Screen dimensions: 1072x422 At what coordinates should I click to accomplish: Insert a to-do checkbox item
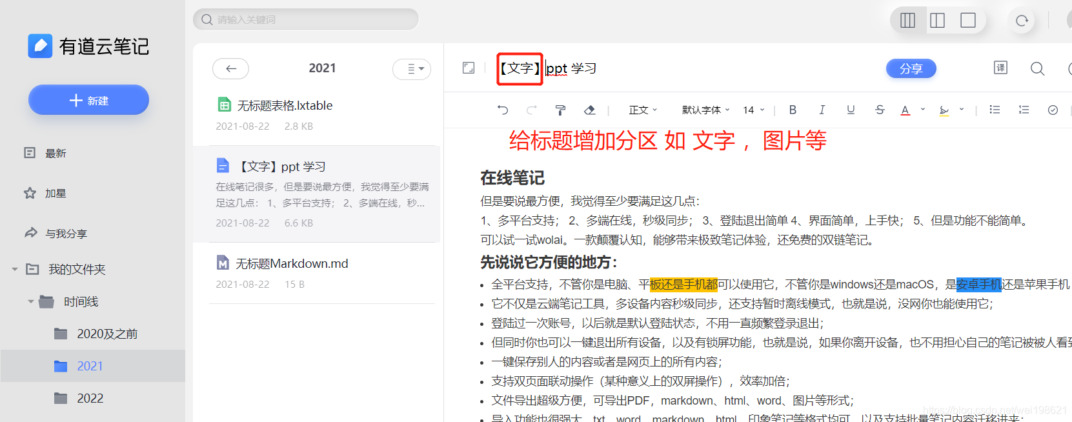click(x=1053, y=110)
